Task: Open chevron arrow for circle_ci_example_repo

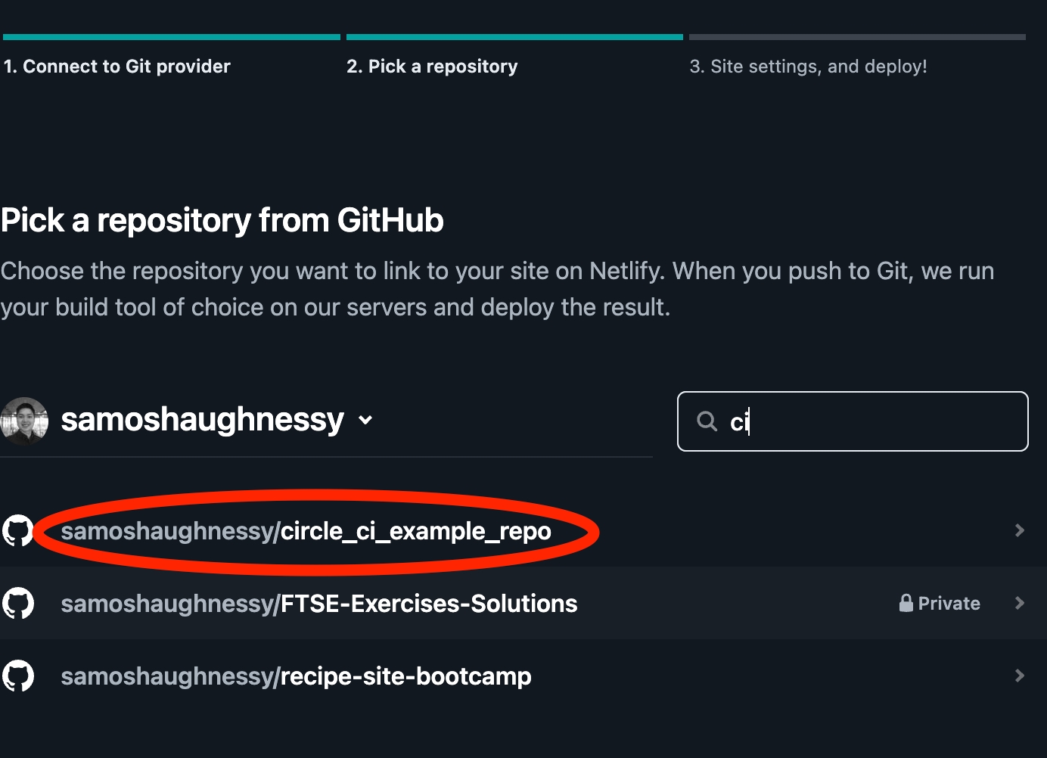Action: click(x=1019, y=530)
